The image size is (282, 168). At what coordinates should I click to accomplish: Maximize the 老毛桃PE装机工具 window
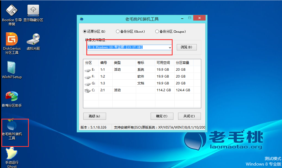coord(190,18)
